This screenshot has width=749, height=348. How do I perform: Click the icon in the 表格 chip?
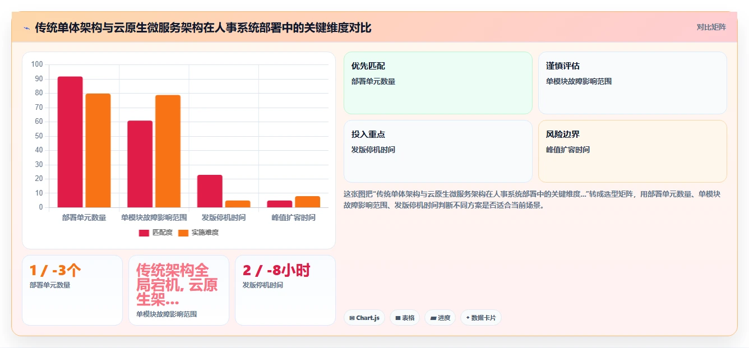(397, 318)
